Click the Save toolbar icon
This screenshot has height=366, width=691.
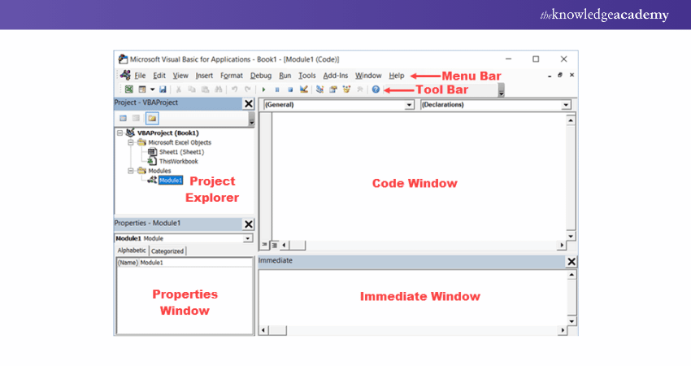163,89
